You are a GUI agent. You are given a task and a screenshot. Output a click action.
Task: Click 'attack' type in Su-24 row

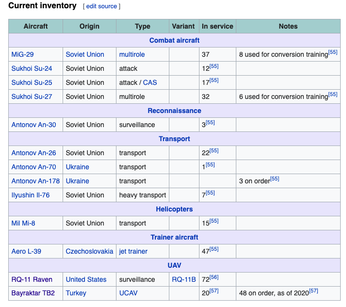point(128,68)
